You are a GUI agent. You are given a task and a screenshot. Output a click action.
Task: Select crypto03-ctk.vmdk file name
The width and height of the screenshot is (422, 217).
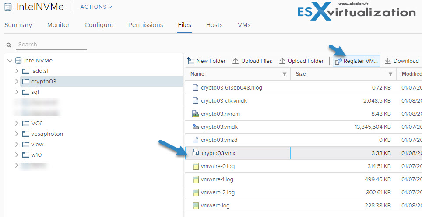[x=224, y=101]
